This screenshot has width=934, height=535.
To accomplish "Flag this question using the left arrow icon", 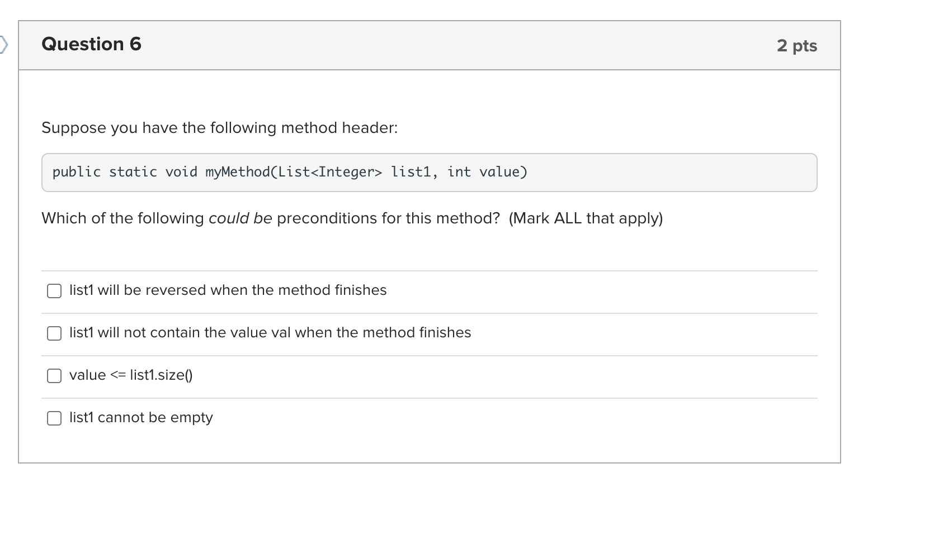I will (4, 44).
